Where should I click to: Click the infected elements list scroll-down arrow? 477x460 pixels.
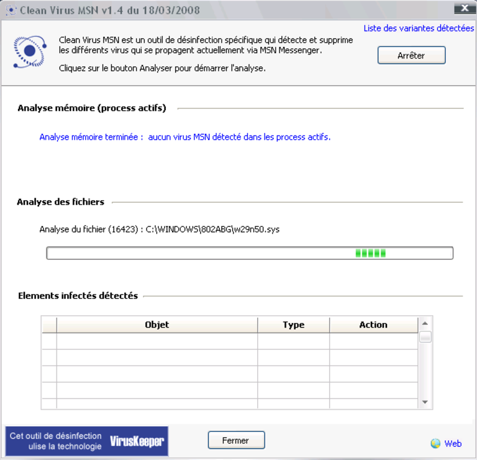click(x=425, y=402)
